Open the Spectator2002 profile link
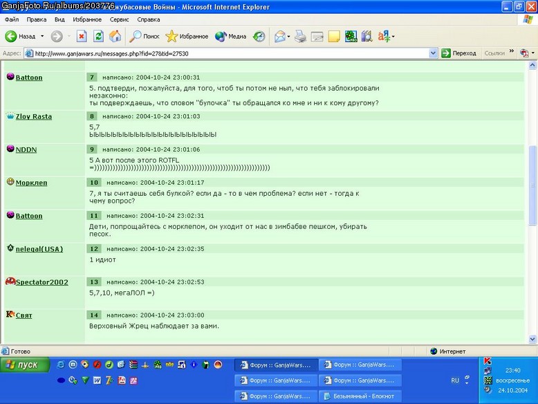Image resolution: width=538 pixels, height=404 pixels. pos(42,282)
